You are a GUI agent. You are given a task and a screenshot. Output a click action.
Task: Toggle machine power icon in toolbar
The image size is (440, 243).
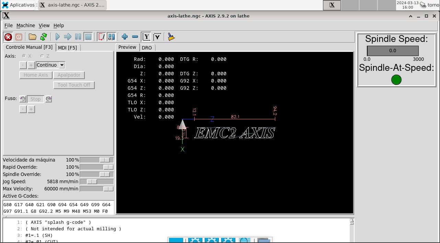pos(19,37)
